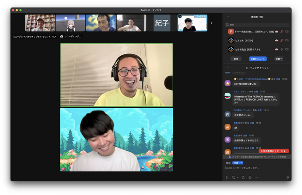Viewport: 302px width, 195px height.
Task: Click ミーティング チャット panel title
Action: pyautogui.click(x=257, y=68)
